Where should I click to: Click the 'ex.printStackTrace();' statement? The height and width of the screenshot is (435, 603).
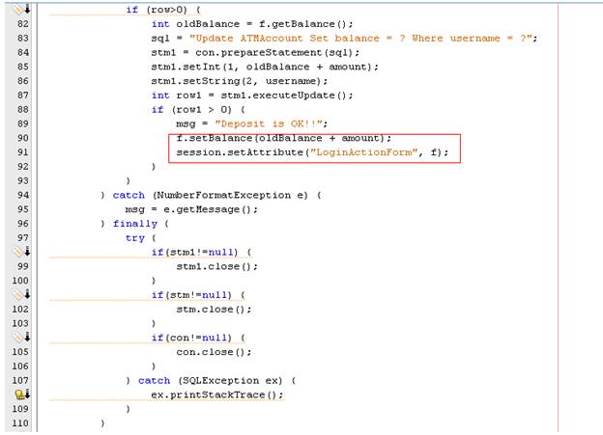[x=216, y=394]
